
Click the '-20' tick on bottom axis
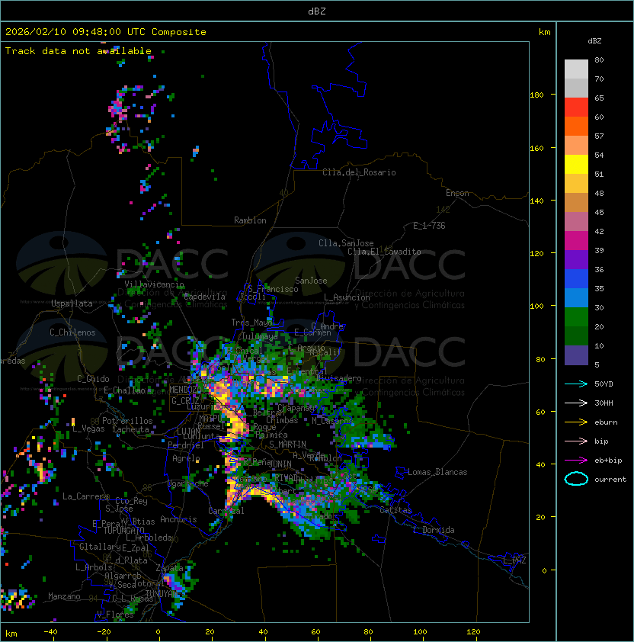[x=104, y=632]
